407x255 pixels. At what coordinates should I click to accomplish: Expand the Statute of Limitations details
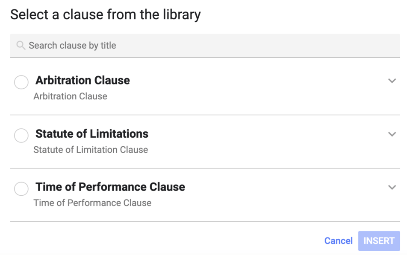click(x=392, y=134)
